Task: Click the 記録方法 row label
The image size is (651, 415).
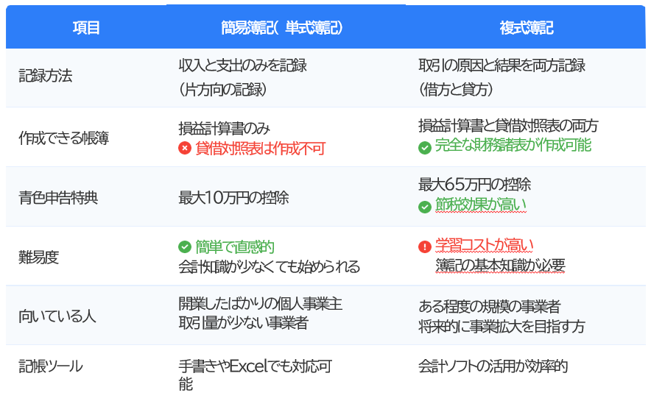Action: 46,76
